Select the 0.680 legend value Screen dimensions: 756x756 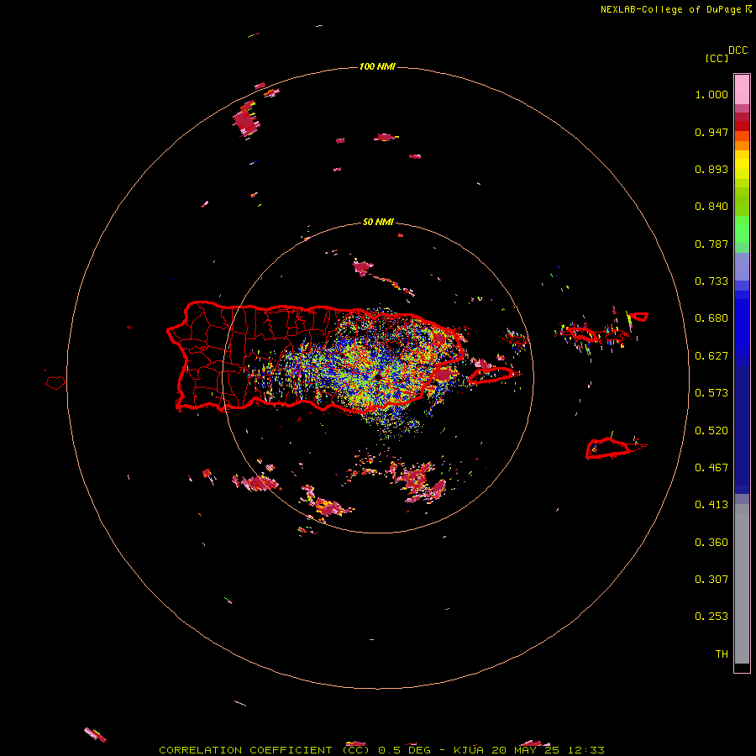711,318
